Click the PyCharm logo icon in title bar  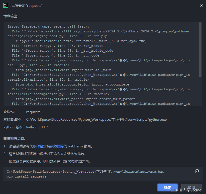[6, 5]
